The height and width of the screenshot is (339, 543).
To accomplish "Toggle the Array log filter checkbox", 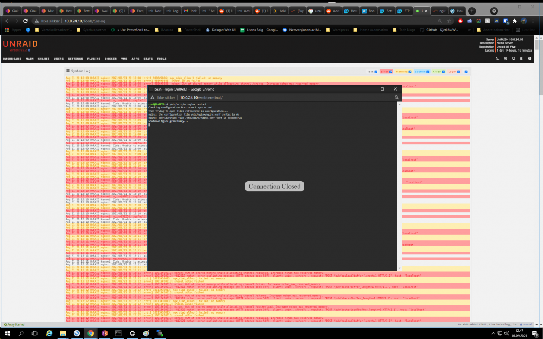I will pyautogui.click(x=443, y=72).
